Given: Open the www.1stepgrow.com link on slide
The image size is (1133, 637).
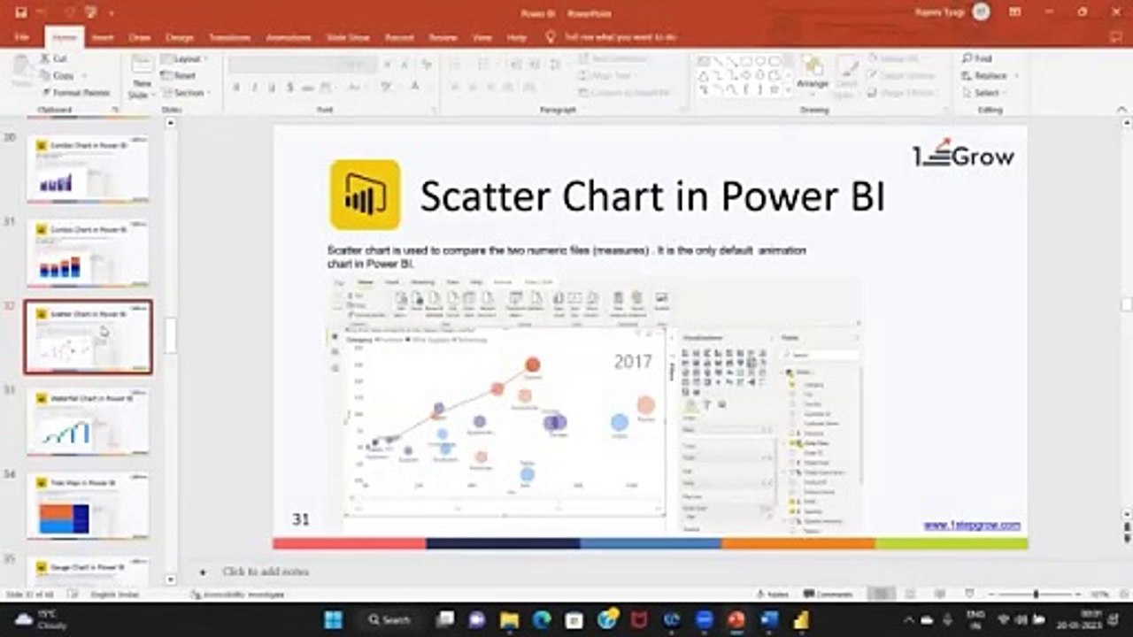Looking at the screenshot, I should [x=972, y=525].
